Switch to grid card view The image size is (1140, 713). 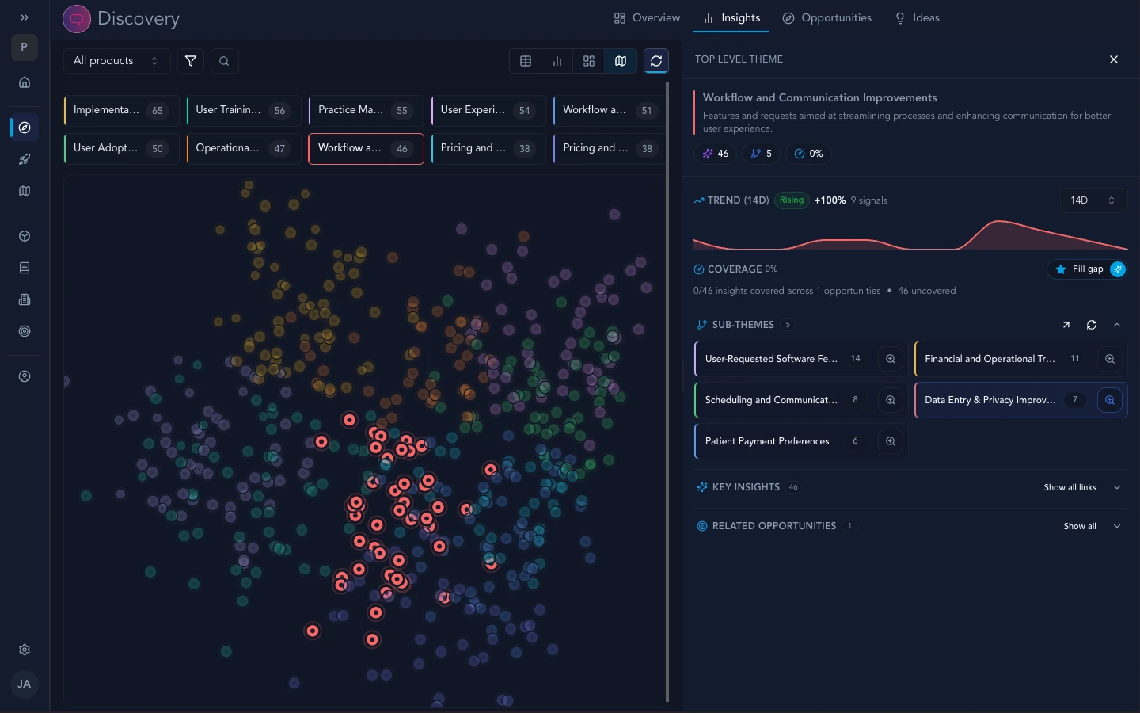589,61
